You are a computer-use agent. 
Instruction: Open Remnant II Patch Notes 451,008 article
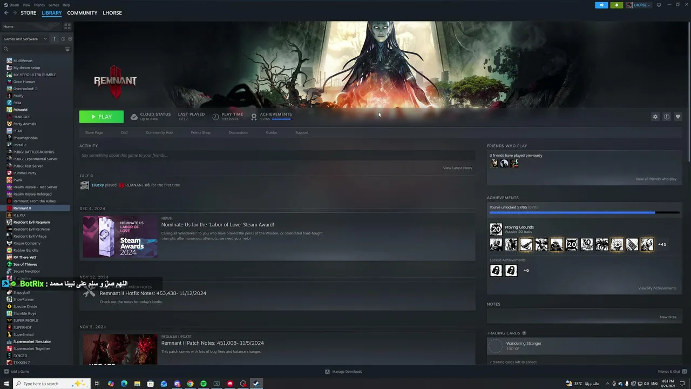[x=213, y=343]
